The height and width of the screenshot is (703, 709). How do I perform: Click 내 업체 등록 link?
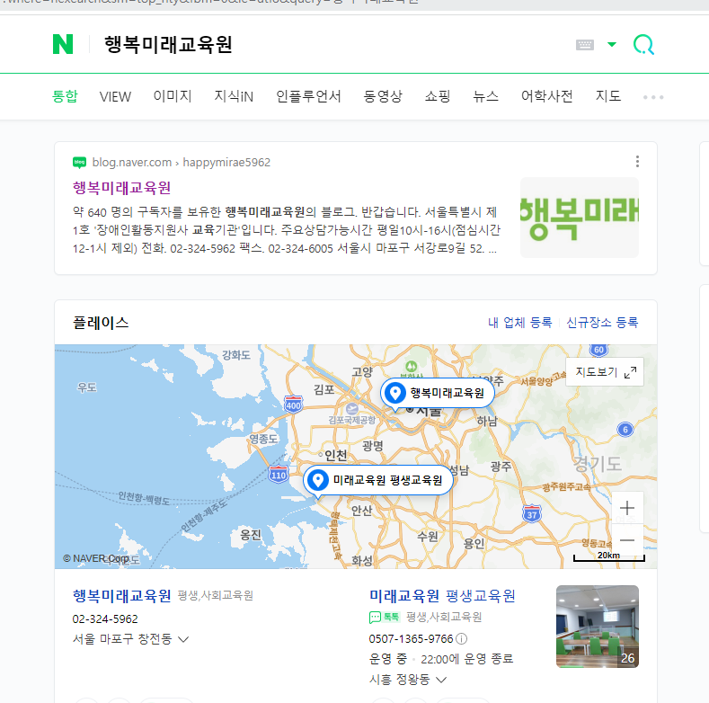pyautogui.click(x=520, y=323)
